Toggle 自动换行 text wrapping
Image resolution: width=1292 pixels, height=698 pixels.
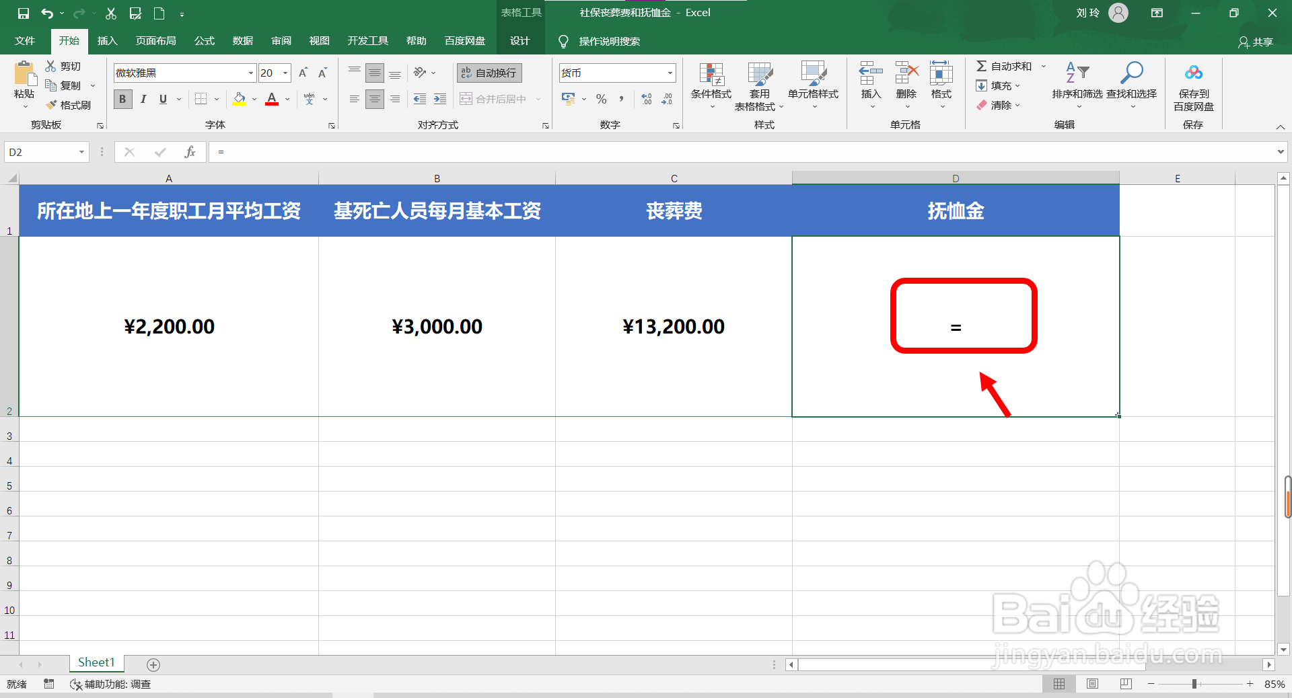point(489,72)
